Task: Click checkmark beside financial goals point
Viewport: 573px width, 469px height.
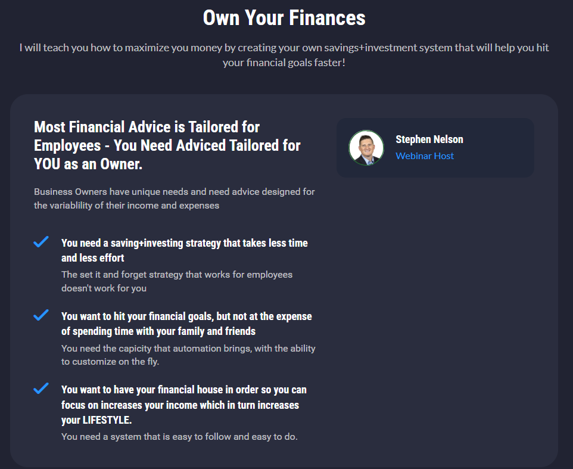Action: [x=41, y=315]
